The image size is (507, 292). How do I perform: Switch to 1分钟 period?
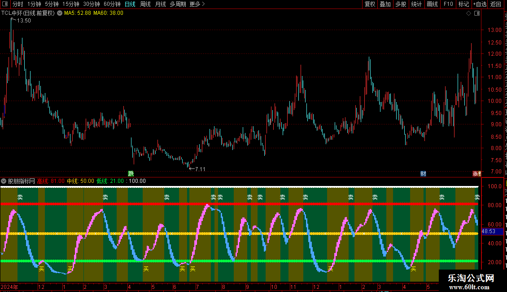click(x=34, y=4)
